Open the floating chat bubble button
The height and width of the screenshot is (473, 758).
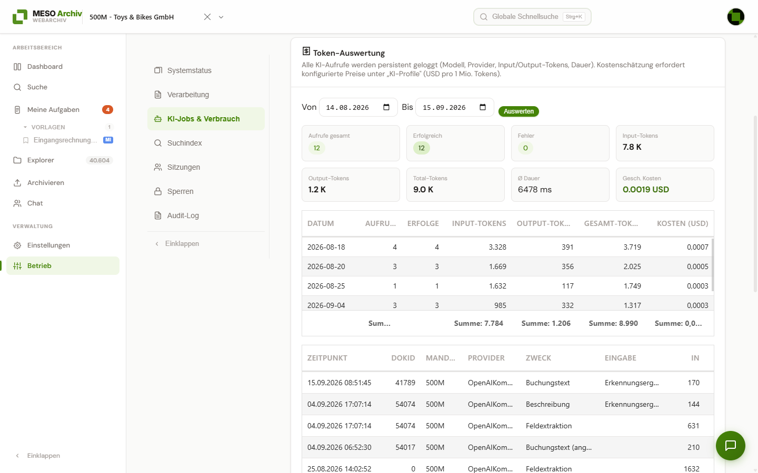point(730,446)
